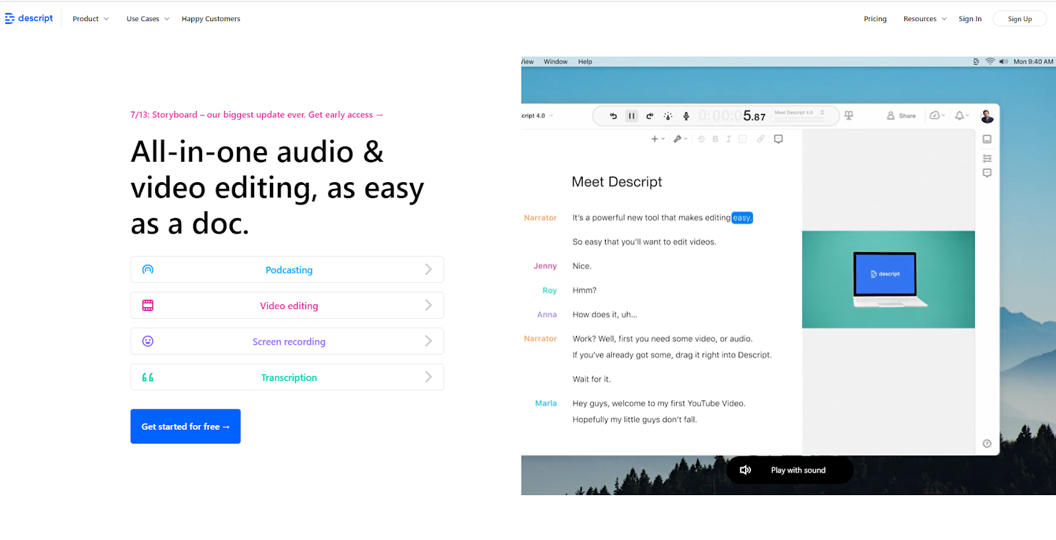The height and width of the screenshot is (540, 1056).
Task: Click the highlight color box icon
Action: (742, 139)
